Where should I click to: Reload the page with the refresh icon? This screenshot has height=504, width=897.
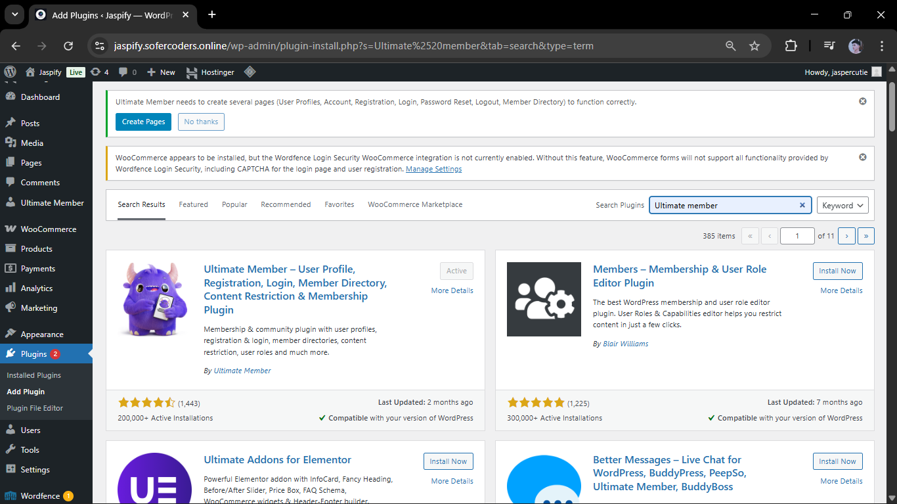click(x=68, y=46)
